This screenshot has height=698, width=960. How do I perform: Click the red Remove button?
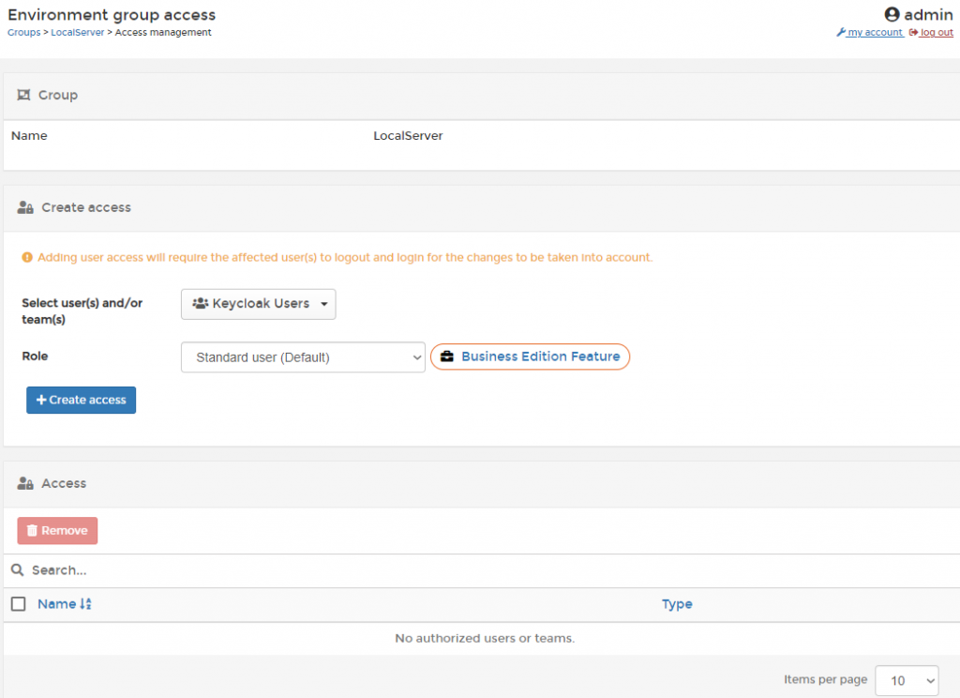57,531
